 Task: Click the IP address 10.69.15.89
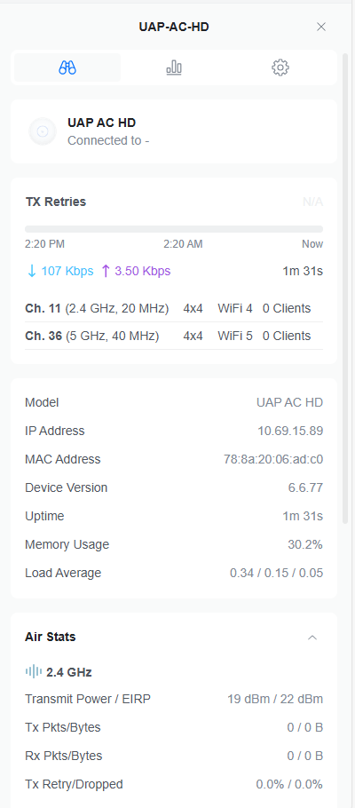(290, 431)
